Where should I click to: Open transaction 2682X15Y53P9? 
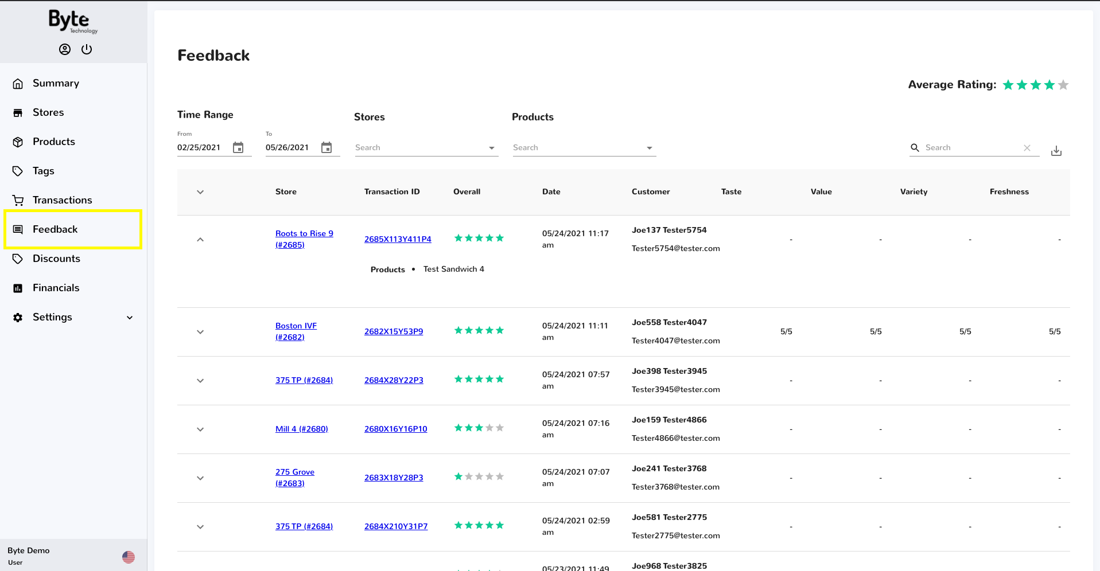point(394,331)
